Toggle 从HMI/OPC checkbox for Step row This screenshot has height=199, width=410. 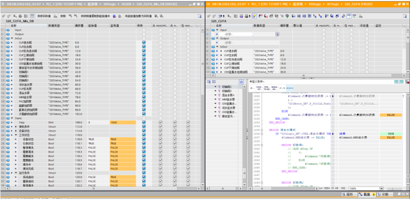point(161,122)
